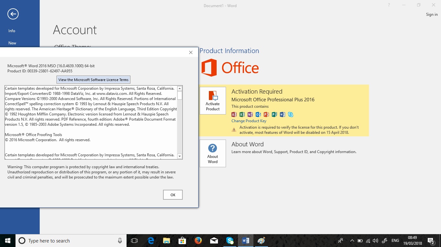
Task: Click the Excel icon in product list
Action: [242, 114]
